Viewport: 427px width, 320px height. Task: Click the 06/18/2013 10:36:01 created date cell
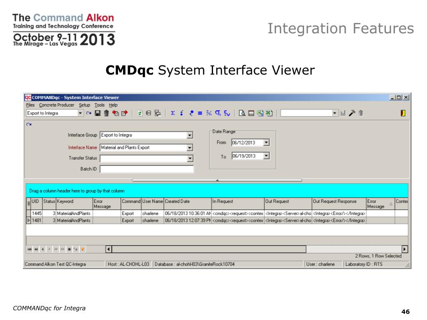pyautogui.click(x=187, y=213)
